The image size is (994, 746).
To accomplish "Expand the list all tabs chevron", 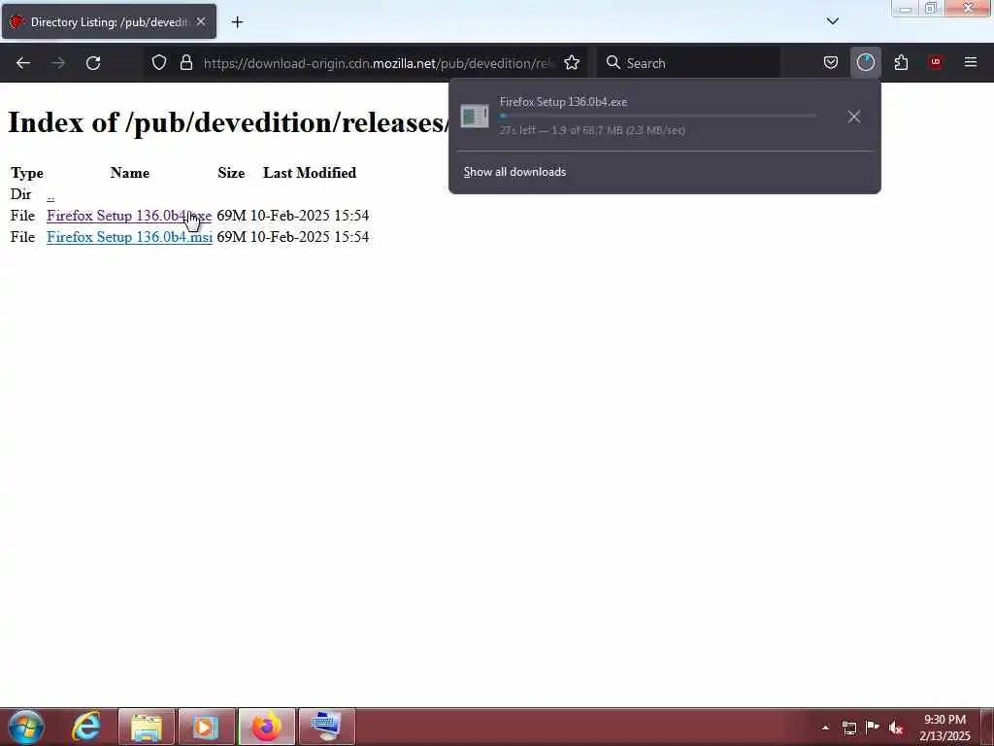I will pyautogui.click(x=832, y=21).
